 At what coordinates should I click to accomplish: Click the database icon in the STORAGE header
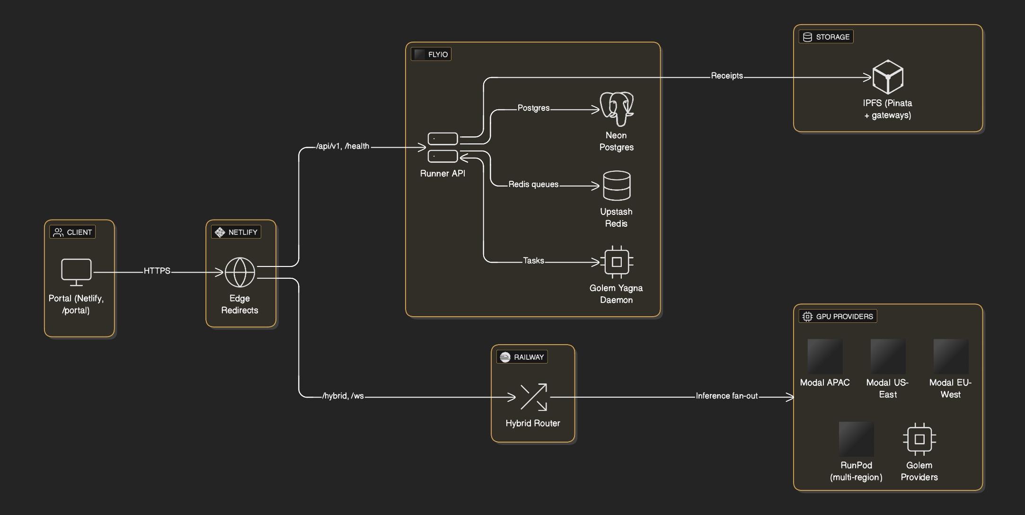coord(807,36)
